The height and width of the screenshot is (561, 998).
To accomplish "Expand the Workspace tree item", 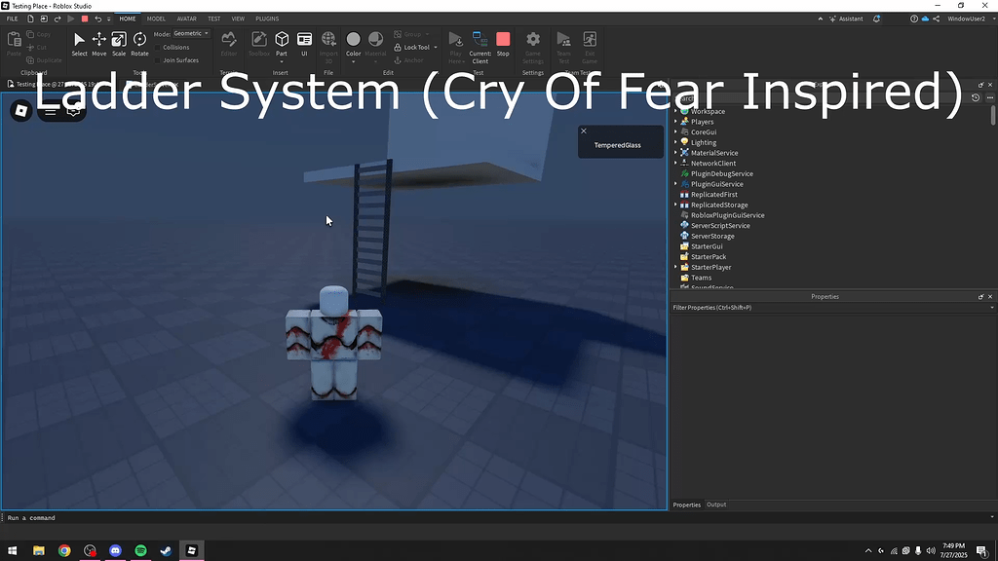I will pos(676,111).
